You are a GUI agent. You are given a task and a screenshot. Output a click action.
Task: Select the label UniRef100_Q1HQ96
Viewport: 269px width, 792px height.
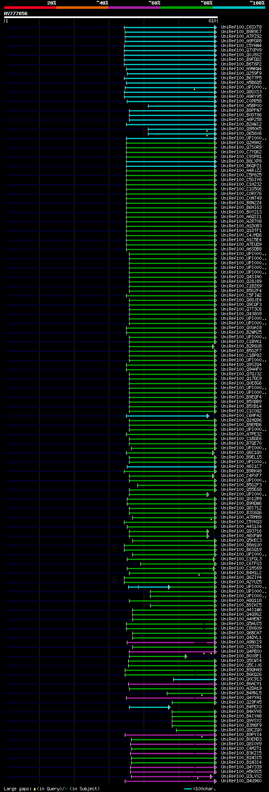click(x=241, y=420)
